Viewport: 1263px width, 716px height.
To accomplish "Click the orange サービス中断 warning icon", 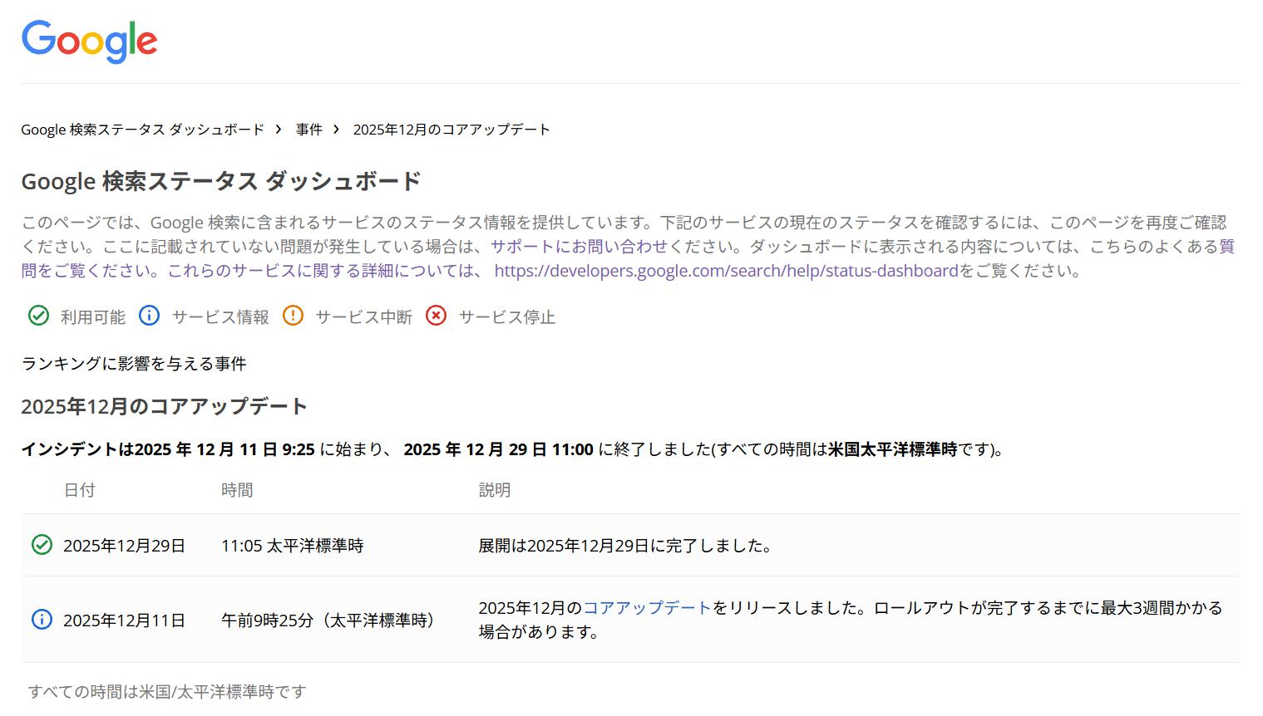I will [x=293, y=316].
